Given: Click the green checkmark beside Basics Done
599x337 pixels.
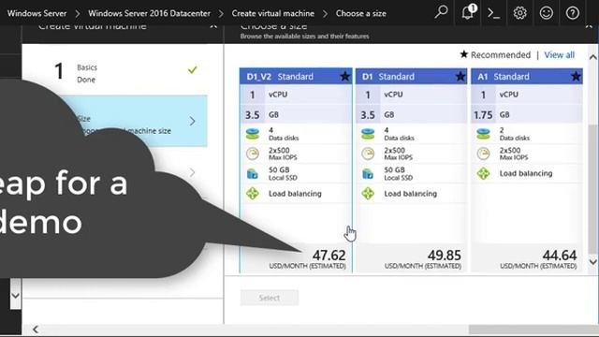Looking at the screenshot, I should [192, 70].
